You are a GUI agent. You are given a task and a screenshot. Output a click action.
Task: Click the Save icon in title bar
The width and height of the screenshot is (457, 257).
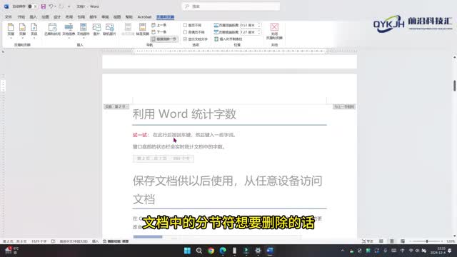[x=43, y=6]
